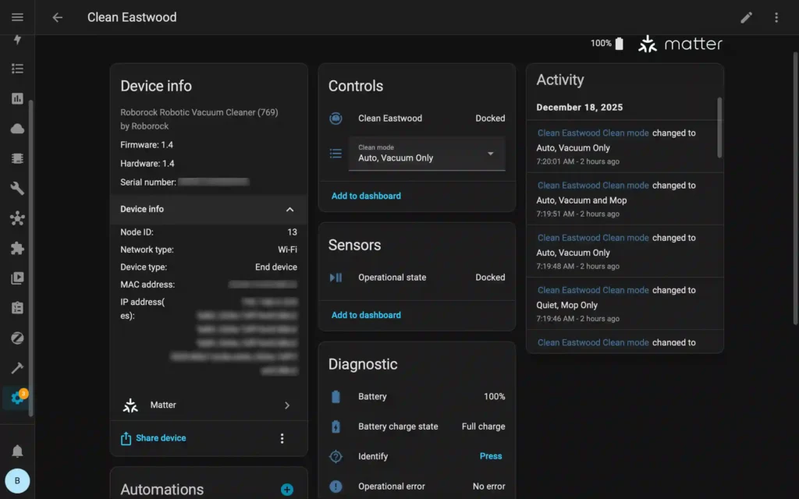Rename the device using the pencil icon
799x499 pixels.
coord(746,16)
